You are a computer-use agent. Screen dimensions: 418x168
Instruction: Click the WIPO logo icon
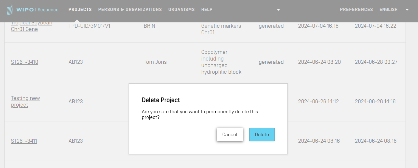9,10
